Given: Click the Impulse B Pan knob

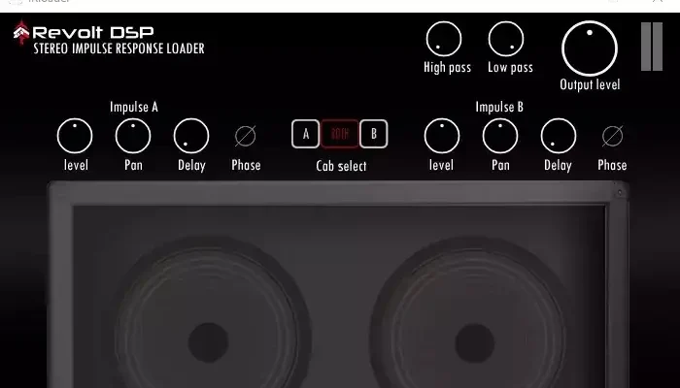Looking at the screenshot, I should 500,136.
